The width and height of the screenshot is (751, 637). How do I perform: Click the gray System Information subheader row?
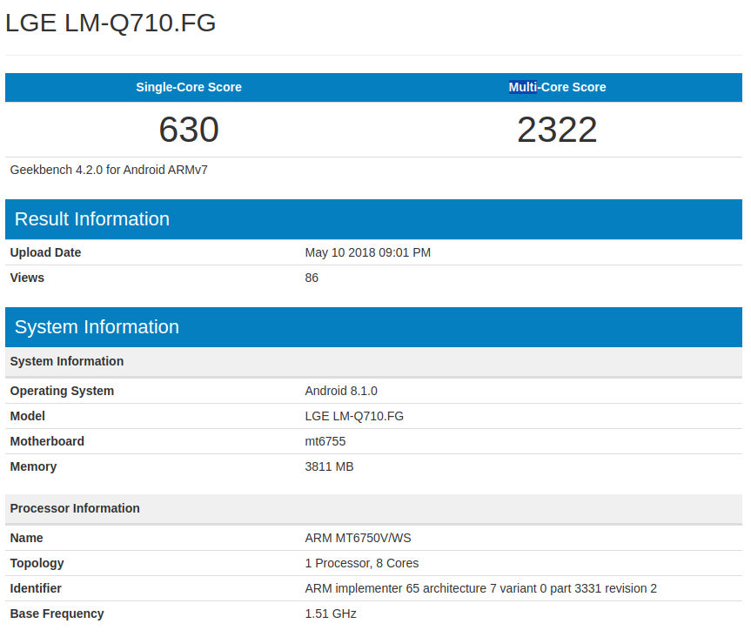tap(373, 362)
